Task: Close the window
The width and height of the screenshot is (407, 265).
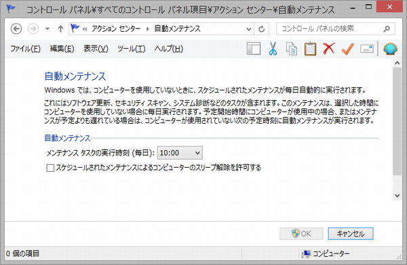Action: tap(389, 7)
